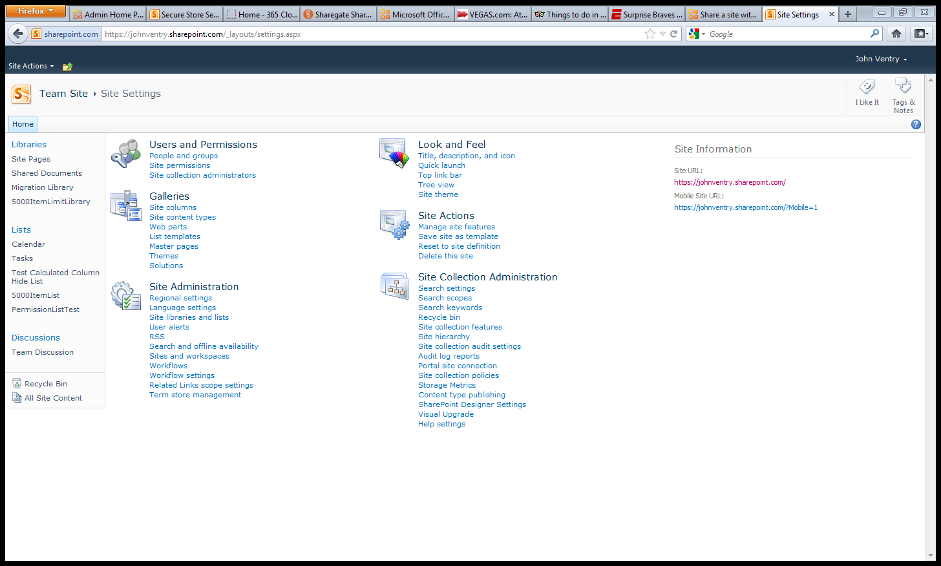Open the 5000ItemLimitLibrary link
941x566 pixels.
pyautogui.click(x=51, y=202)
